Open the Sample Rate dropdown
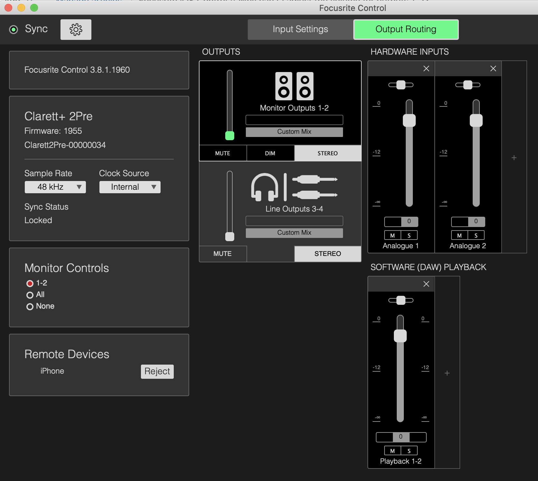Image resolution: width=538 pixels, height=481 pixels. (x=55, y=187)
